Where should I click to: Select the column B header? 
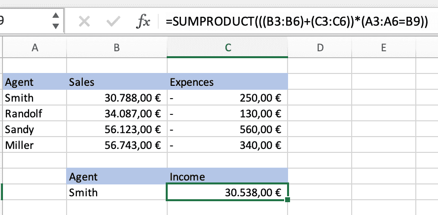pyautogui.click(x=116, y=47)
